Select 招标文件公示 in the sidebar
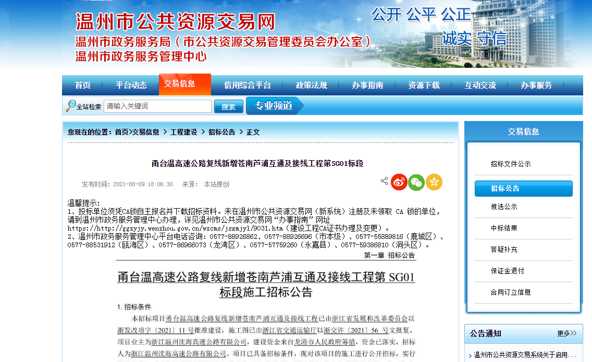592x362 pixels. click(511, 164)
